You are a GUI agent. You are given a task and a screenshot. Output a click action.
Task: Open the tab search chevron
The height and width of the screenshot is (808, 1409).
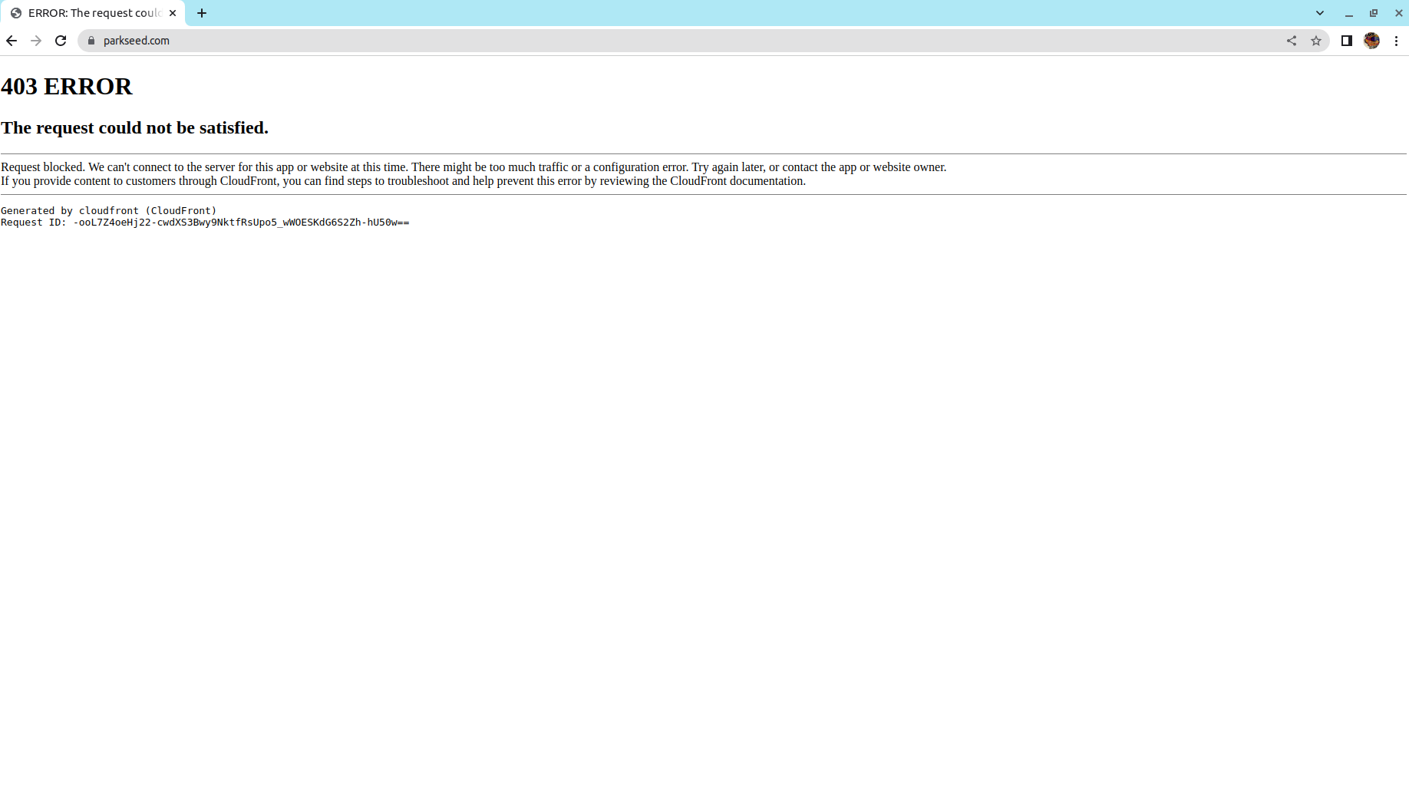(x=1319, y=13)
